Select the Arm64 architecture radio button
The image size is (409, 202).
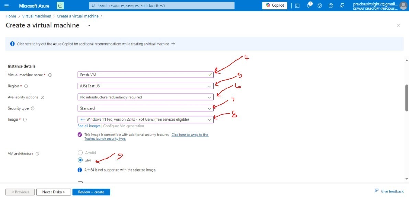click(80, 153)
